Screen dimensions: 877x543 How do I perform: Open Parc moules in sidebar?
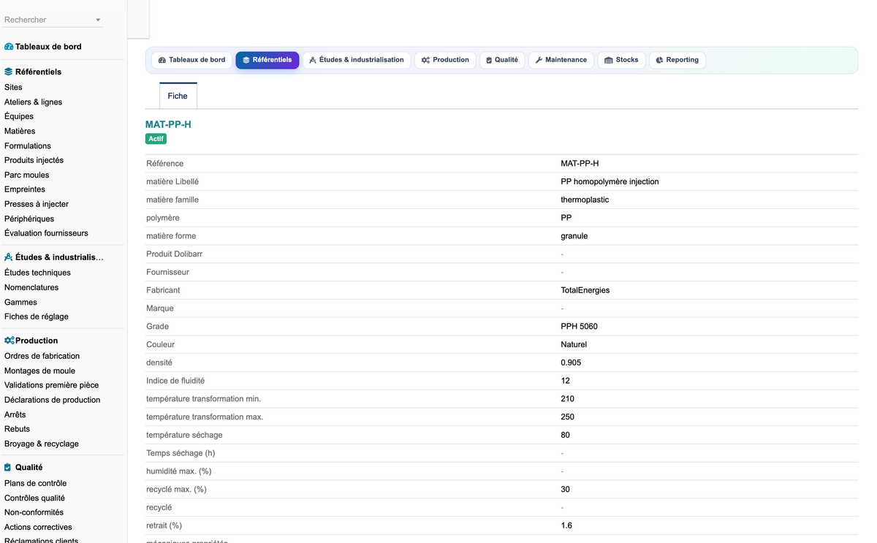pos(27,175)
